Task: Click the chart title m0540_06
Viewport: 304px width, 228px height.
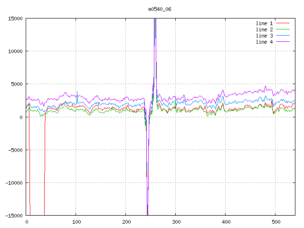Action: 159,9
